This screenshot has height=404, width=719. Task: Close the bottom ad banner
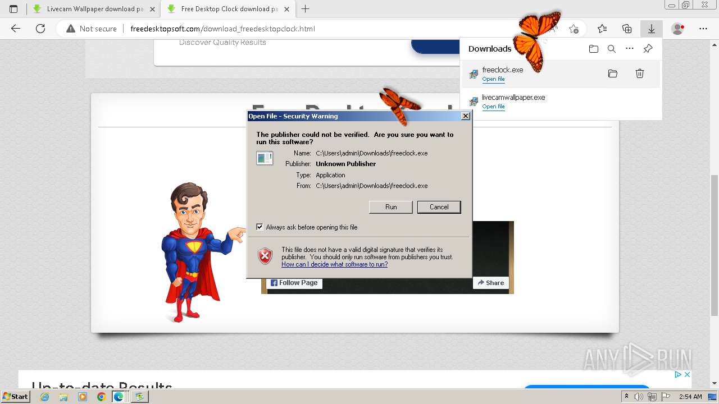click(686, 374)
